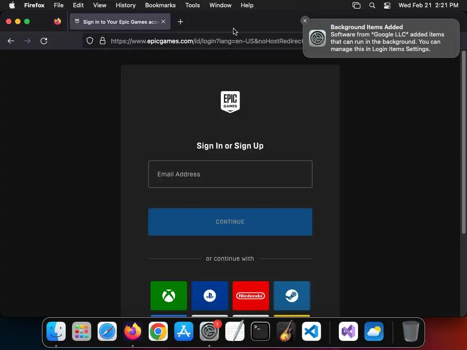Open the Help menu
467x350 pixels.
pyautogui.click(x=247, y=5)
